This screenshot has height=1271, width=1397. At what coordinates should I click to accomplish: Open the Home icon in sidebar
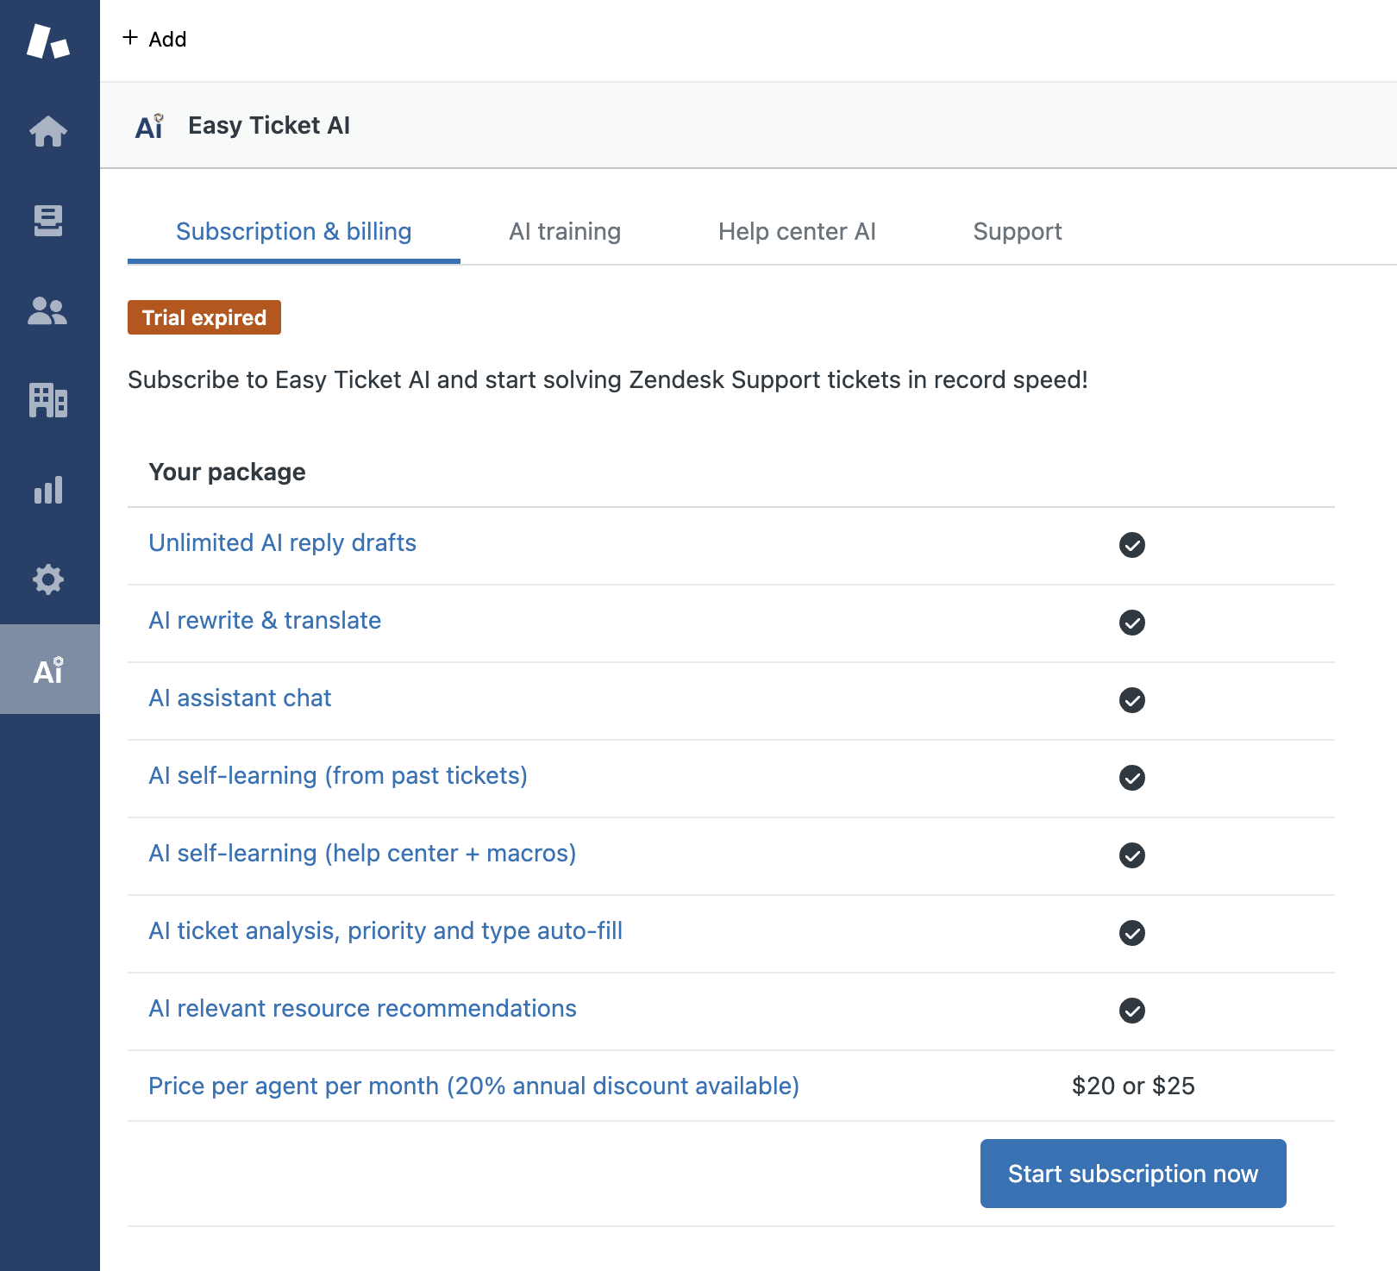click(48, 131)
